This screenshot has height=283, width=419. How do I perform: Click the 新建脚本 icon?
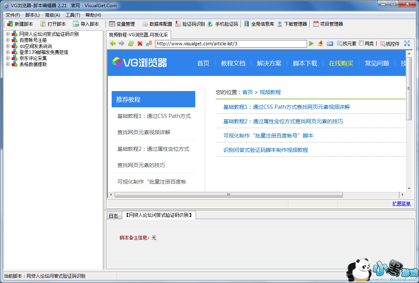point(10,24)
